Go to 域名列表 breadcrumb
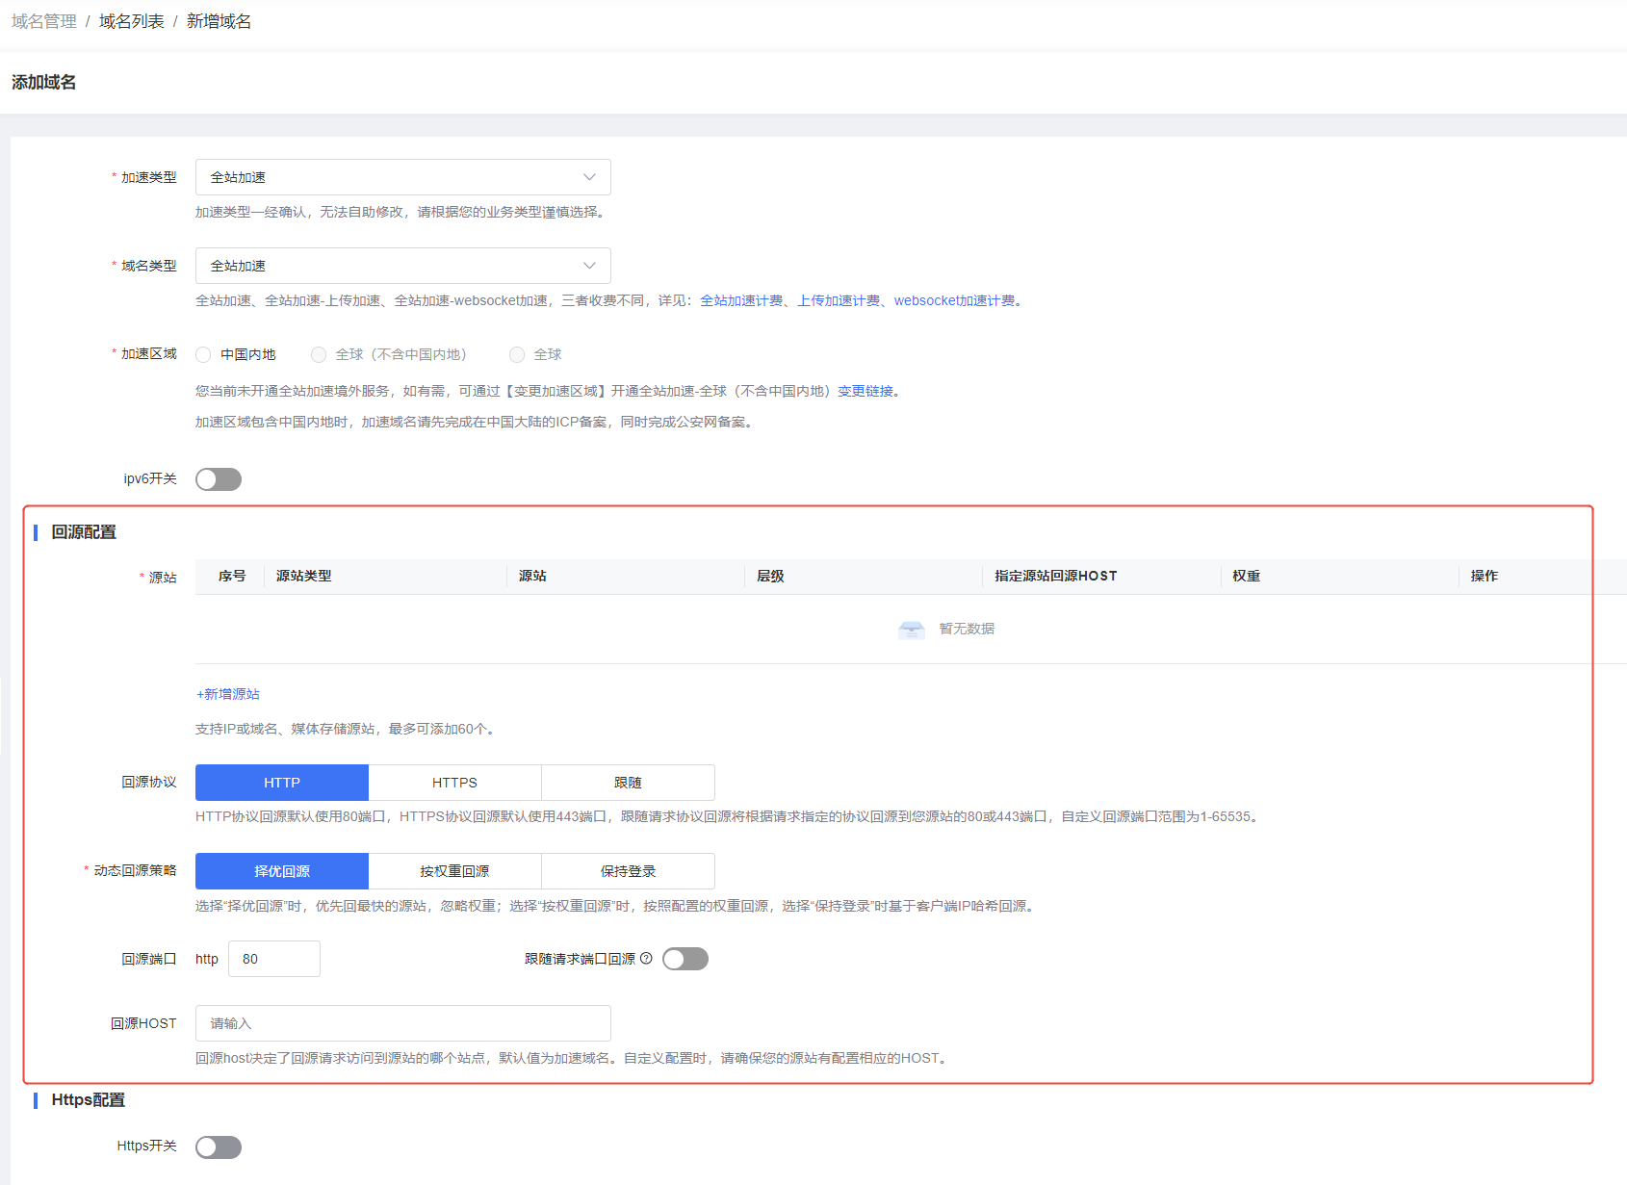 click(132, 21)
